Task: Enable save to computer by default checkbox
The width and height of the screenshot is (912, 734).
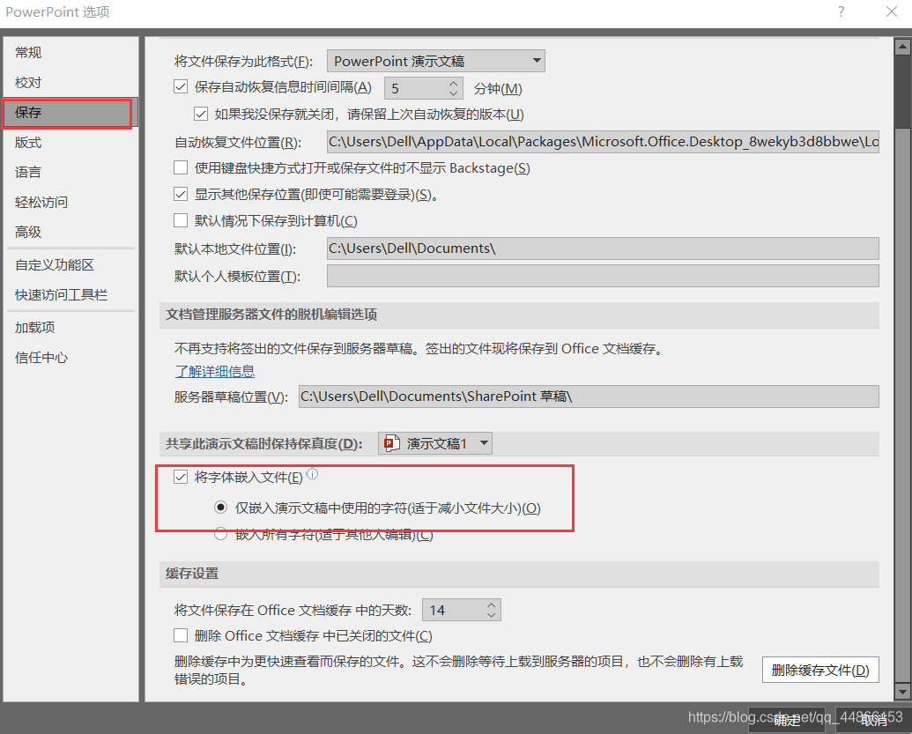Action: (181, 220)
